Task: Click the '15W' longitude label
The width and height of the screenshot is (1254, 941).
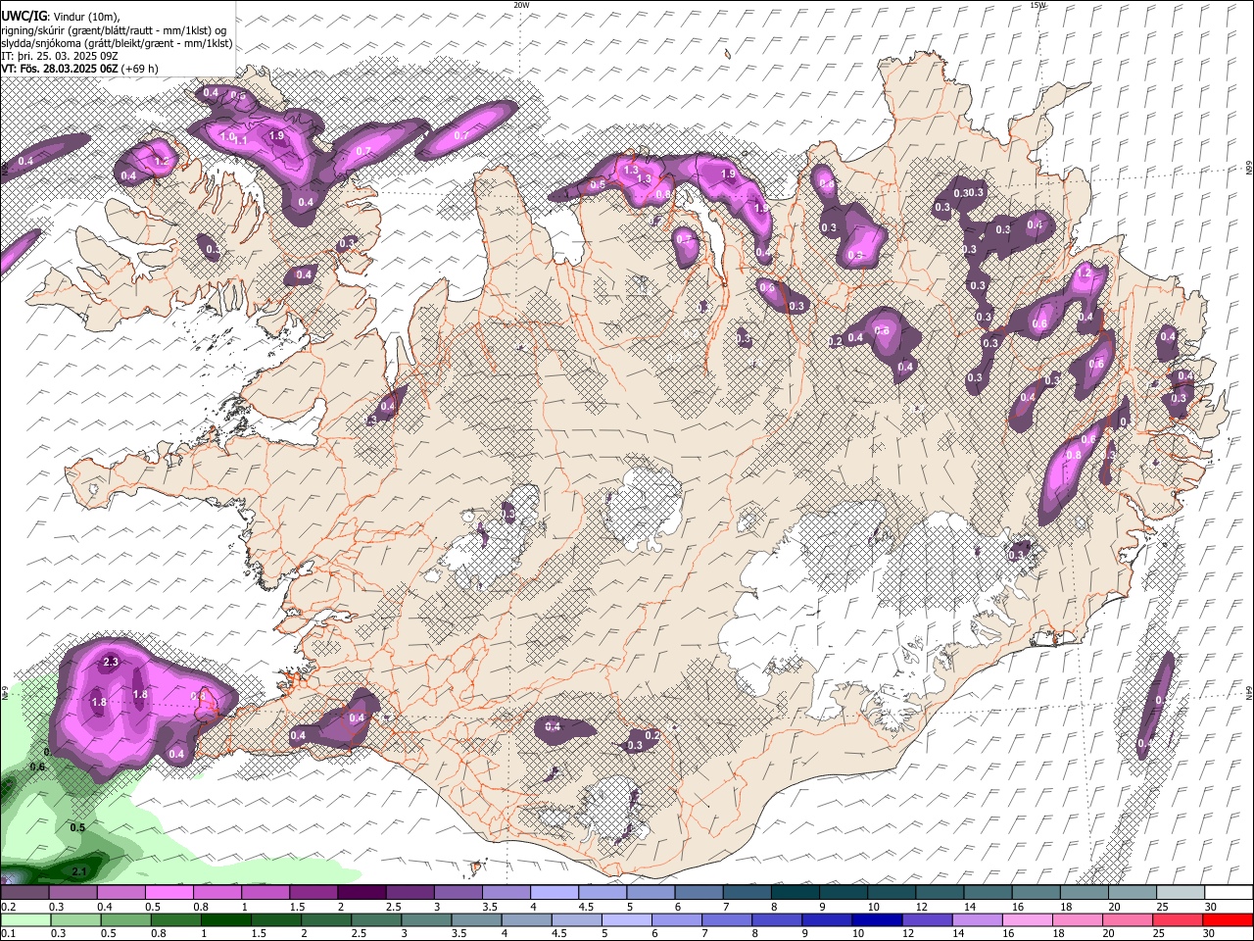Action: 1037,5
